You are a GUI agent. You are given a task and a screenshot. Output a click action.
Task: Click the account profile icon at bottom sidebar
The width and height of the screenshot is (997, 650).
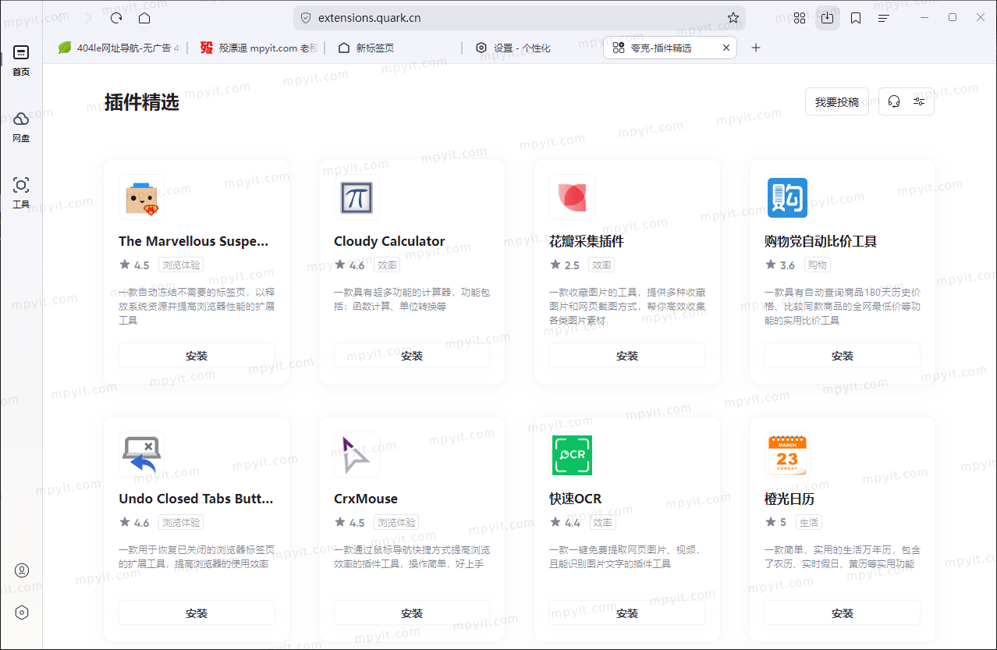21,570
